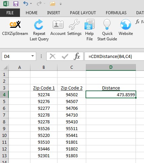Select column D header

[x=111, y=67]
